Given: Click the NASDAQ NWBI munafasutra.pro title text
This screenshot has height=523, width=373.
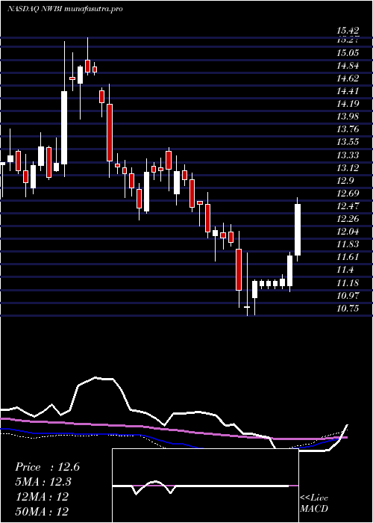Looking at the screenshot, I should 65,9.
